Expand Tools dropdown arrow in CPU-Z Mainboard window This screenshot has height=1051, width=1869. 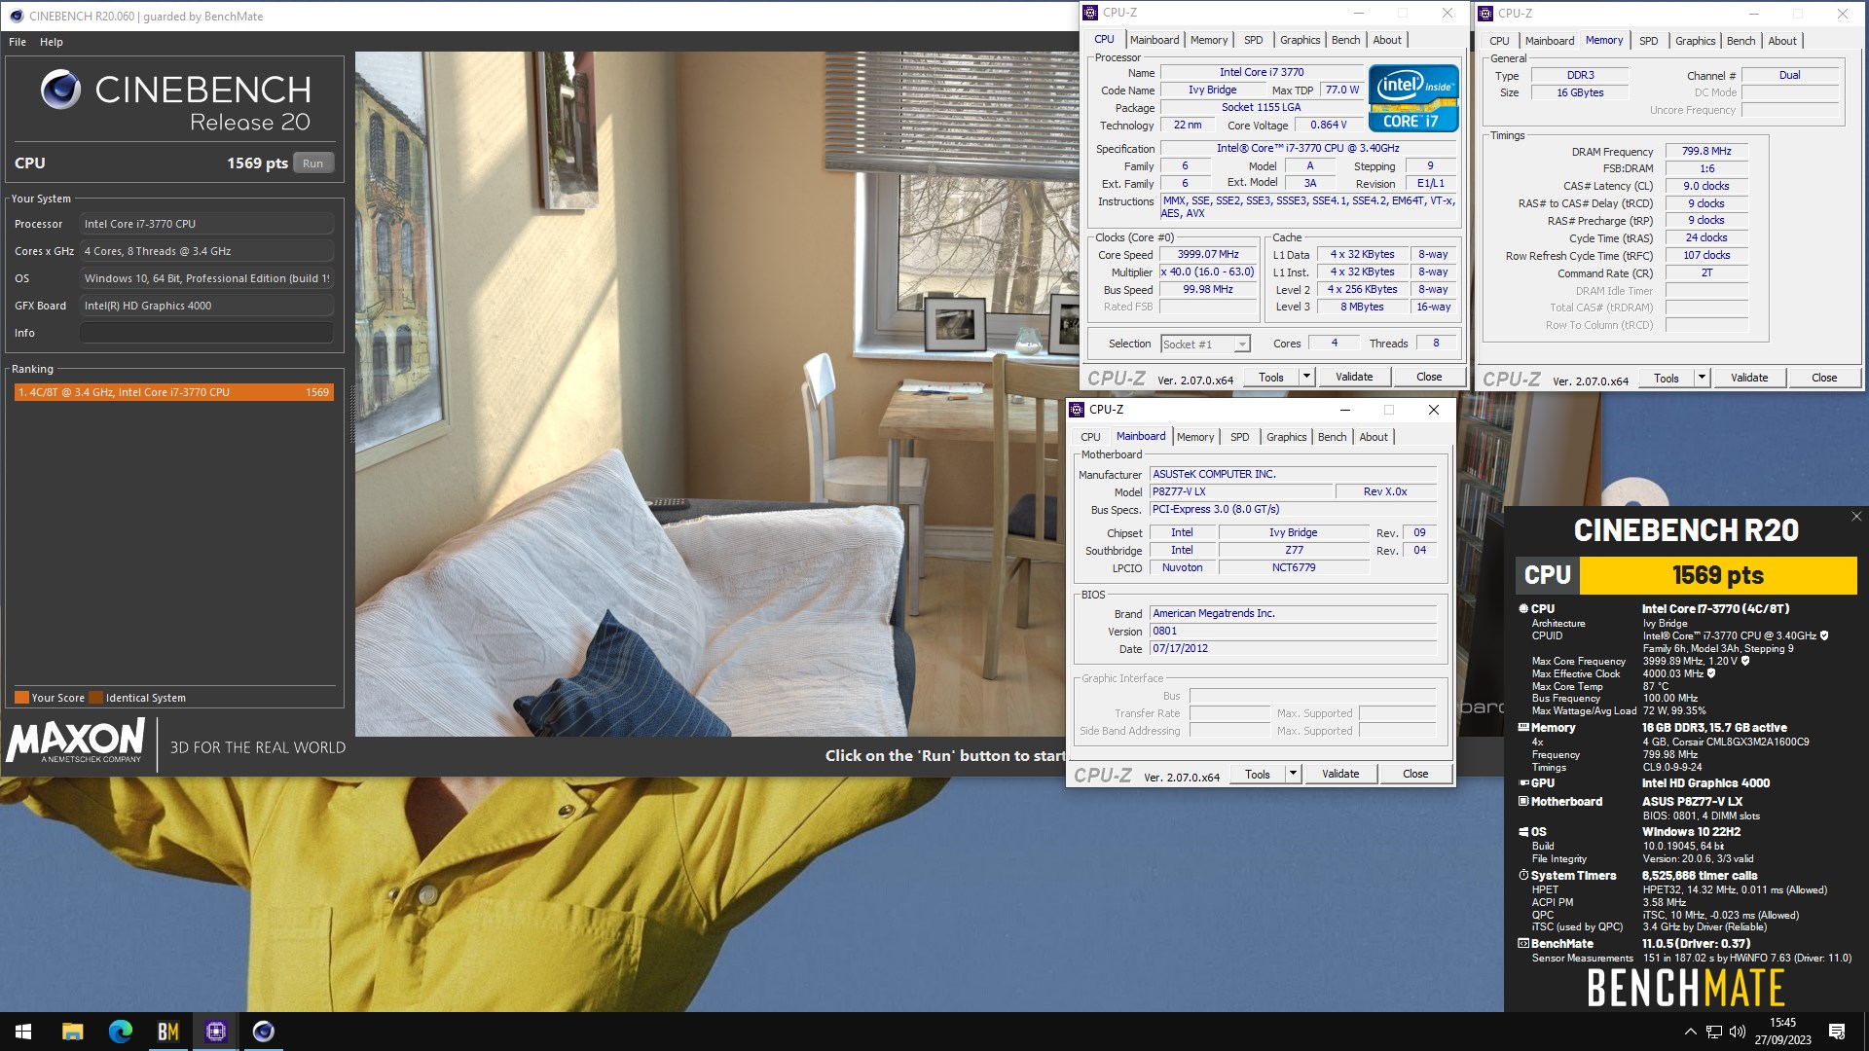1294,775
